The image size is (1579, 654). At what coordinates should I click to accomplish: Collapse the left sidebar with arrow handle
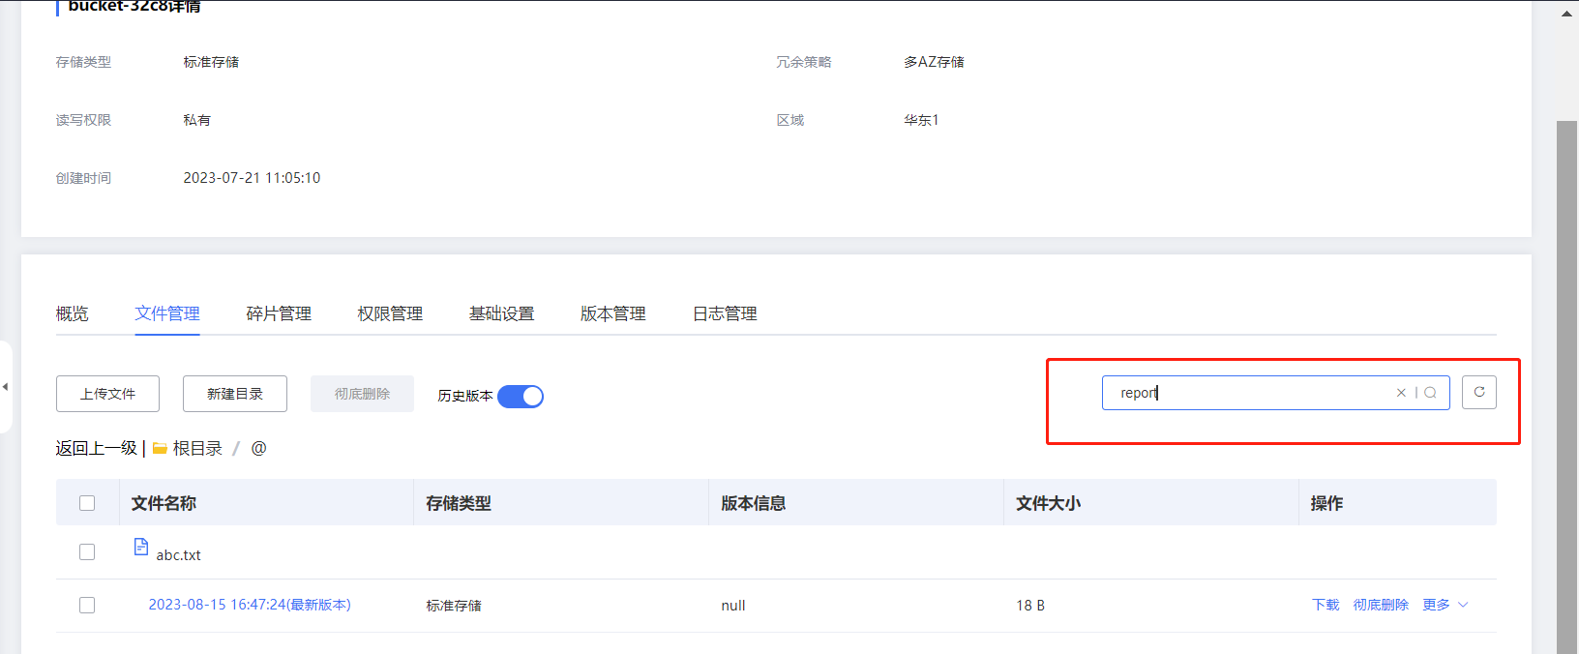tap(6, 387)
